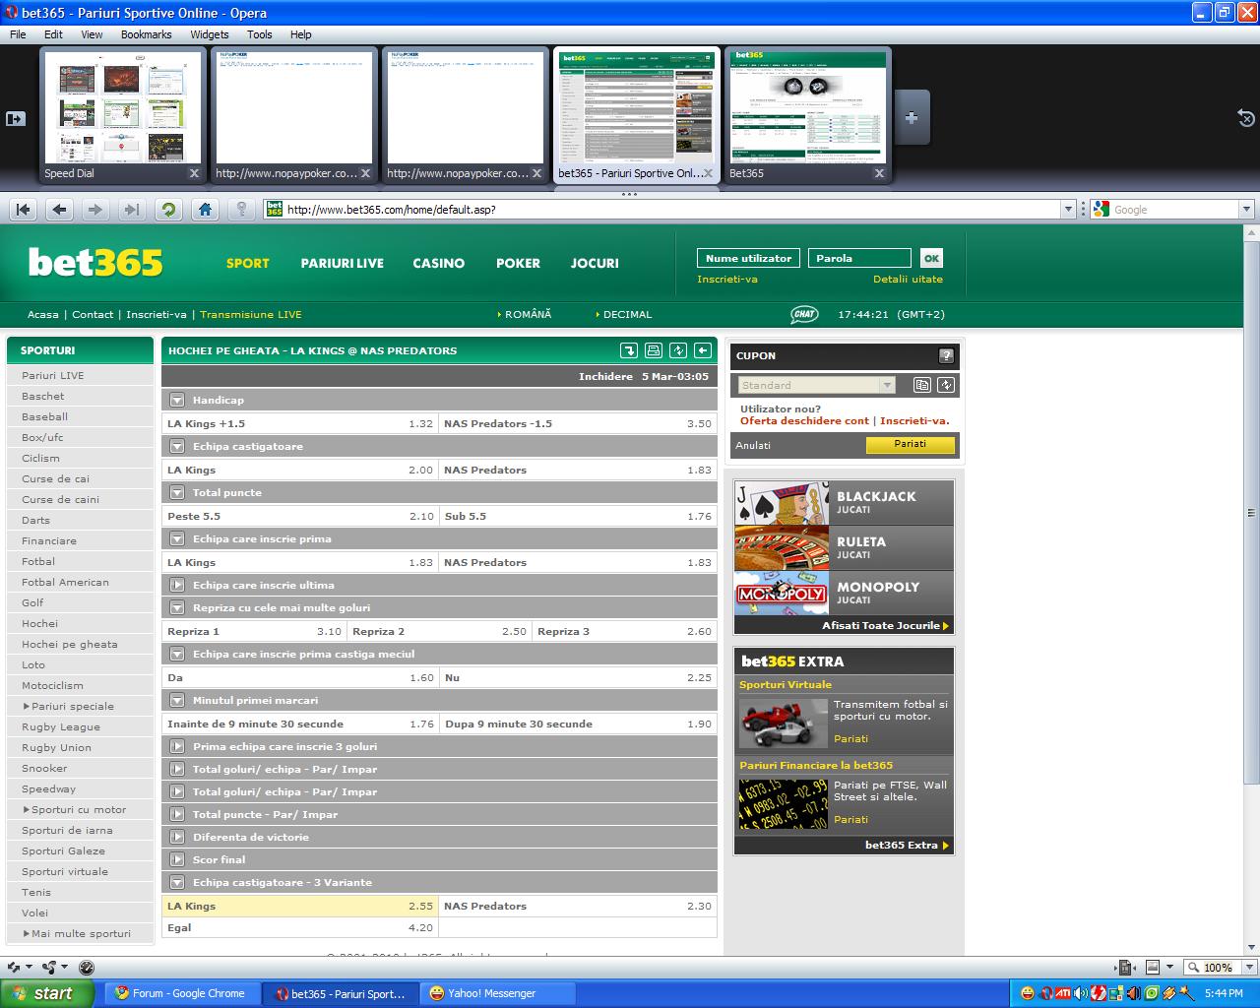The image size is (1260, 1008).
Task: Open the Widgets menu
Action: tap(210, 34)
